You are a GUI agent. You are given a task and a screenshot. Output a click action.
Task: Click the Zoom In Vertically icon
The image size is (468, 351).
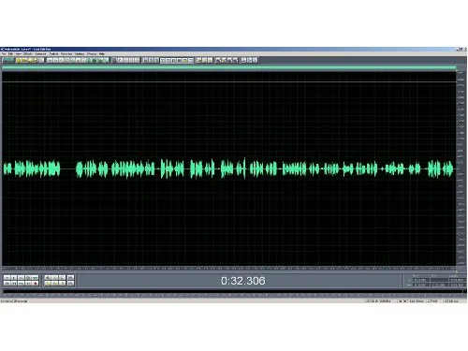point(70,278)
